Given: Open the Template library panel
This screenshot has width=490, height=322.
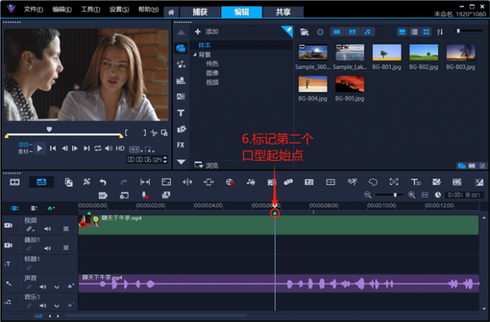Looking at the screenshot, I should point(181,81).
